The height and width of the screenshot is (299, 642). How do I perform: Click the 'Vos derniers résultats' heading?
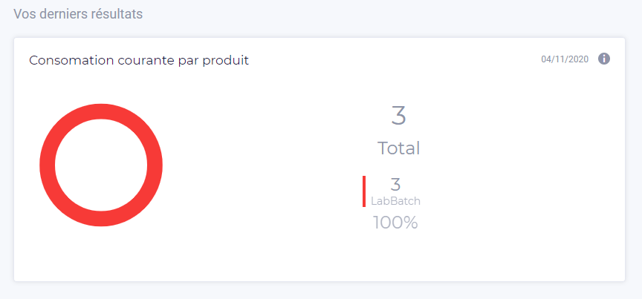[x=78, y=14]
